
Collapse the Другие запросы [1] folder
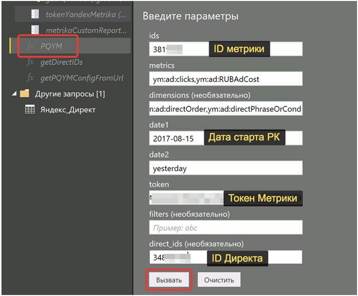pyautogui.click(x=14, y=93)
